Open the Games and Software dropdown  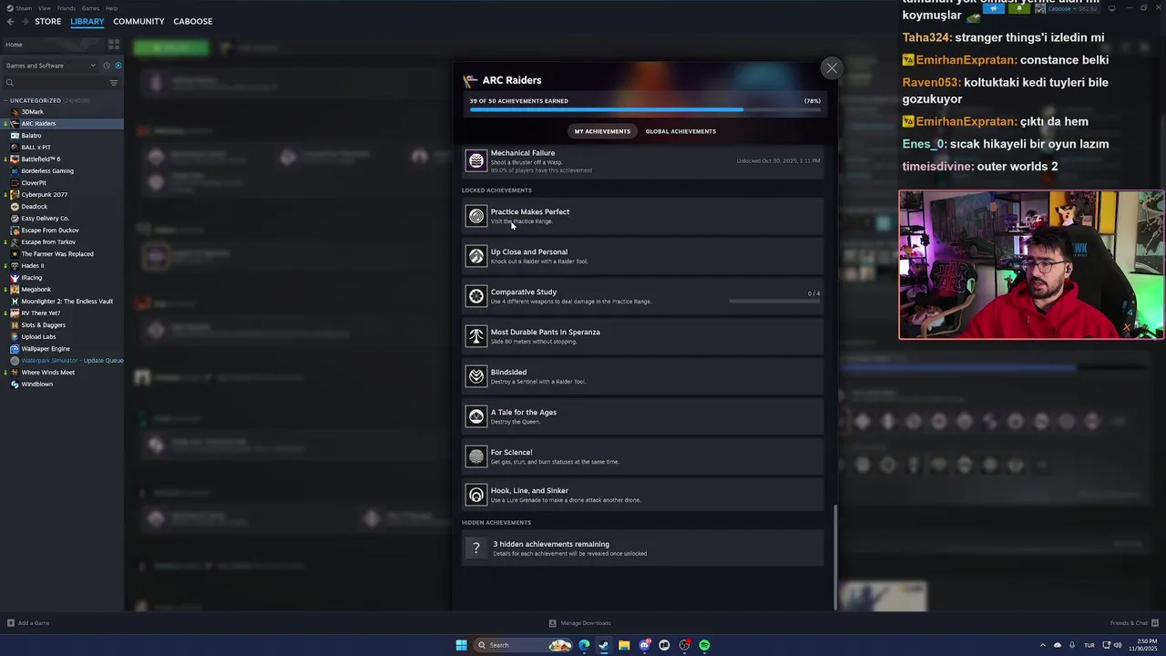pos(50,66)
